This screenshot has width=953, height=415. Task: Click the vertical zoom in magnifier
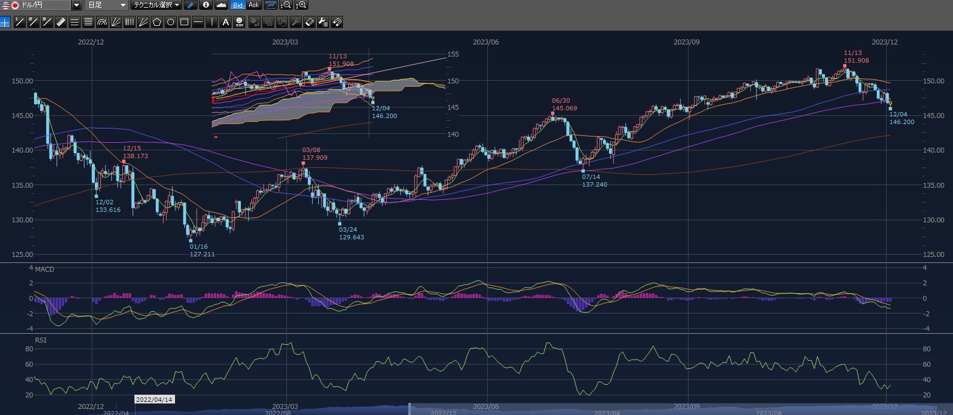tap(301, 5)
